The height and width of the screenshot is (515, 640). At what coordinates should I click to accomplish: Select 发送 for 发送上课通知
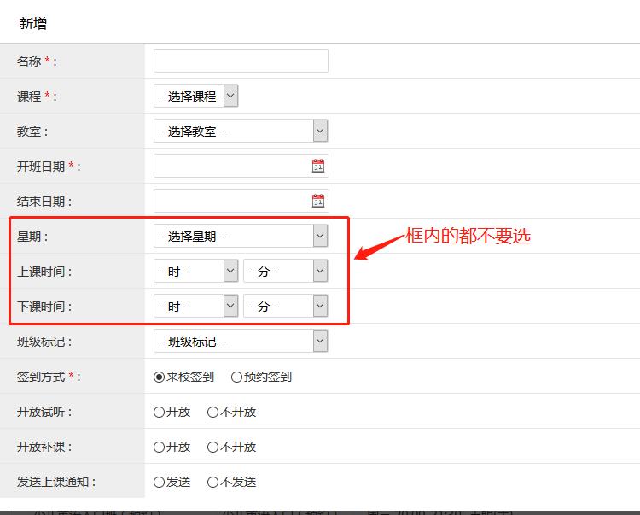[x=160, y=482]
